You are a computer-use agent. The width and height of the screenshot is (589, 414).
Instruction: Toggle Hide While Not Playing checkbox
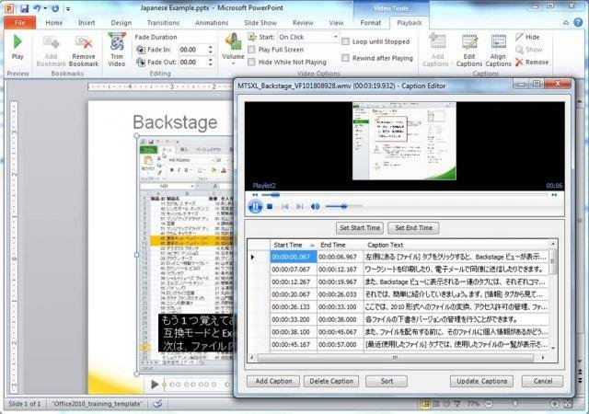[251, 62]
